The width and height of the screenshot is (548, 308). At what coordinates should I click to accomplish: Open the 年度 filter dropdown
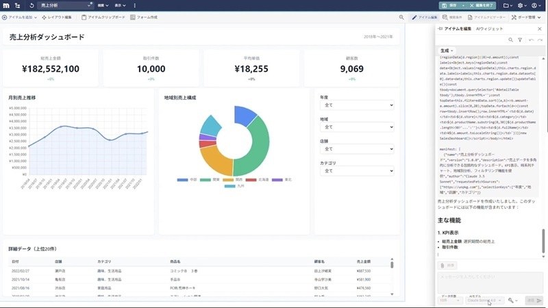coord(356,105)
